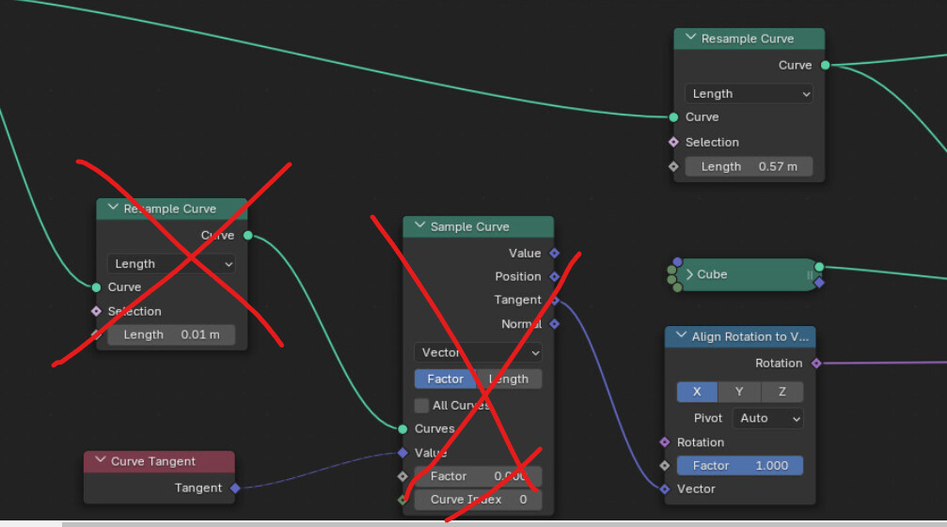Click Curve input socket of the 0.01 m Resample Curve node
Viewport: 947px width, 527px height.
[x=96, y=287]
